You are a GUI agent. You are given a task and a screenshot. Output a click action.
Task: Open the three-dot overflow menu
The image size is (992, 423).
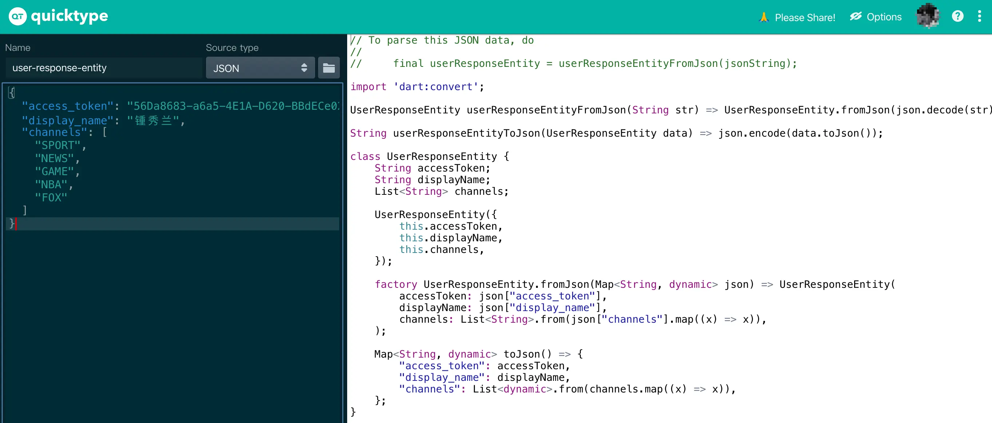(x=979, y=16)
